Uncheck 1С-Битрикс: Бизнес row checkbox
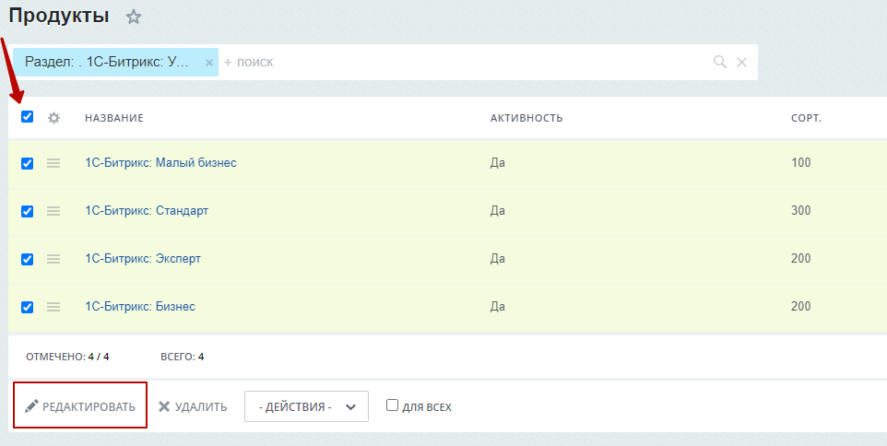 point(27,308)
